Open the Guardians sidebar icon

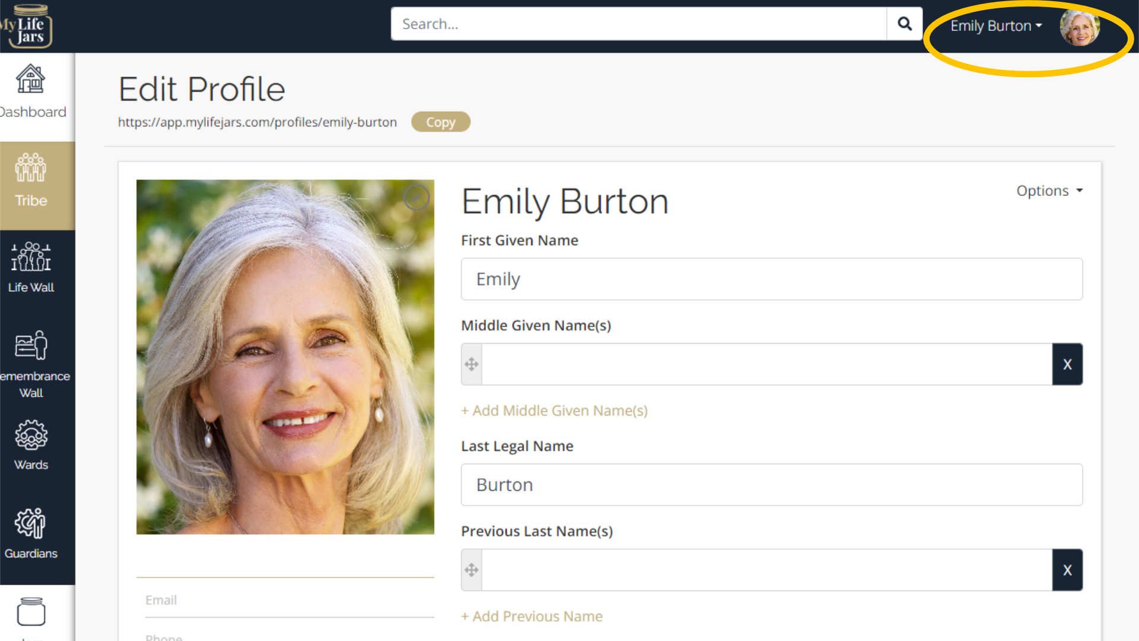point(30,523)
